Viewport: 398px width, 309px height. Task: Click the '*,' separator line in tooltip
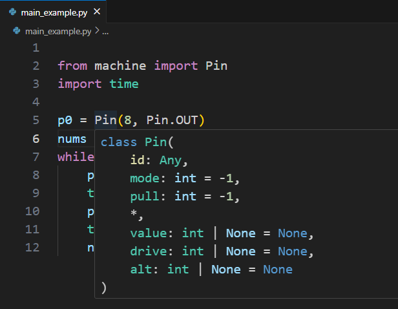point(137,214)
